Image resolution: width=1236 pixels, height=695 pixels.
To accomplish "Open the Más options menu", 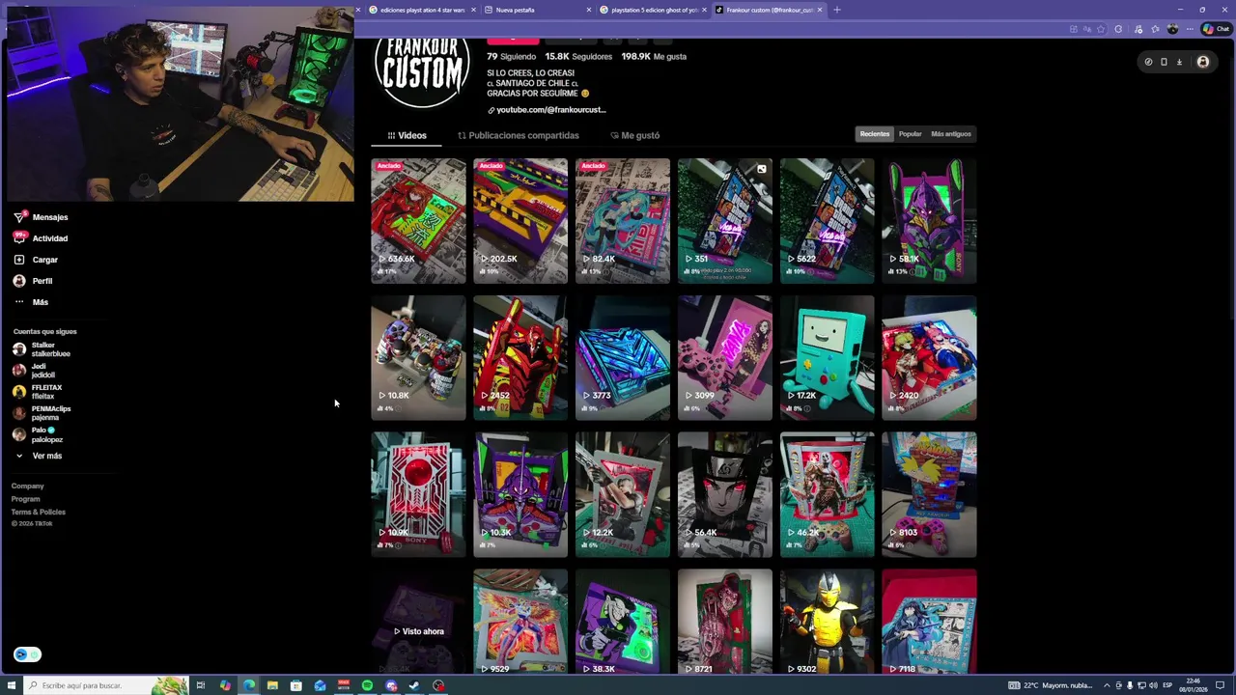I will point(31,302).
